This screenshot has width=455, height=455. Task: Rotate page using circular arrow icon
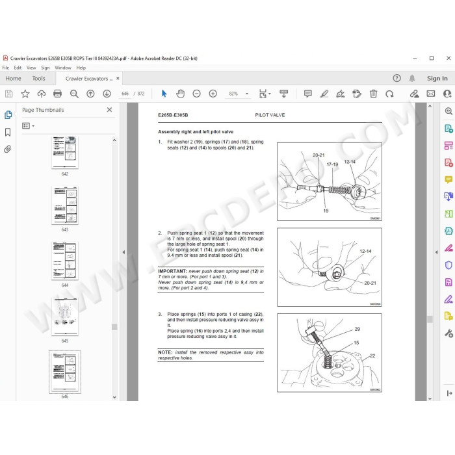tap(389, 94)
